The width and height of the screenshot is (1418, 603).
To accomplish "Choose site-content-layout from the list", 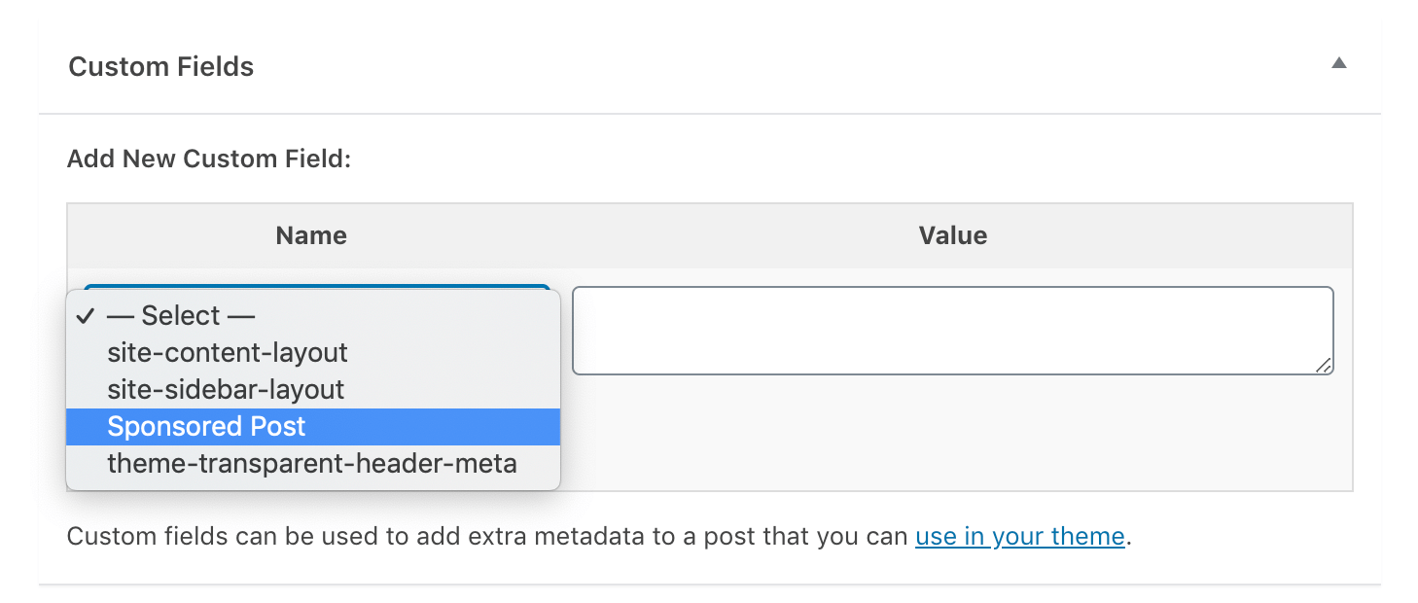I will tap(228, 352).
